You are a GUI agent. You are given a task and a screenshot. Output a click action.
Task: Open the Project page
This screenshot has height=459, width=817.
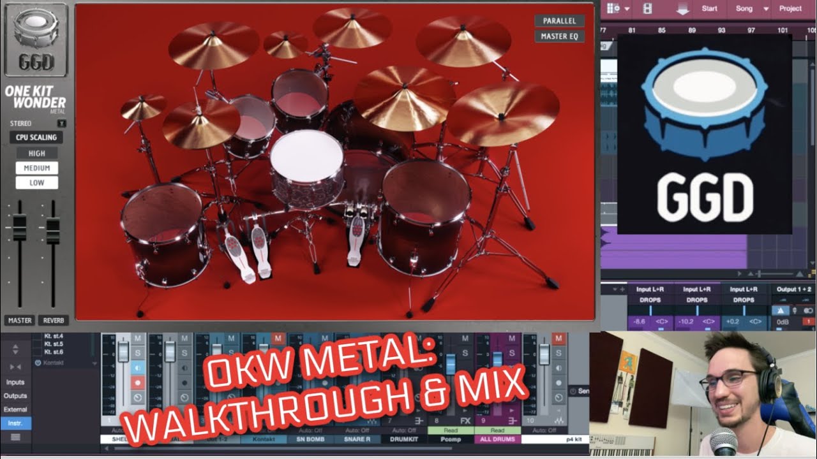coord(790,8)
